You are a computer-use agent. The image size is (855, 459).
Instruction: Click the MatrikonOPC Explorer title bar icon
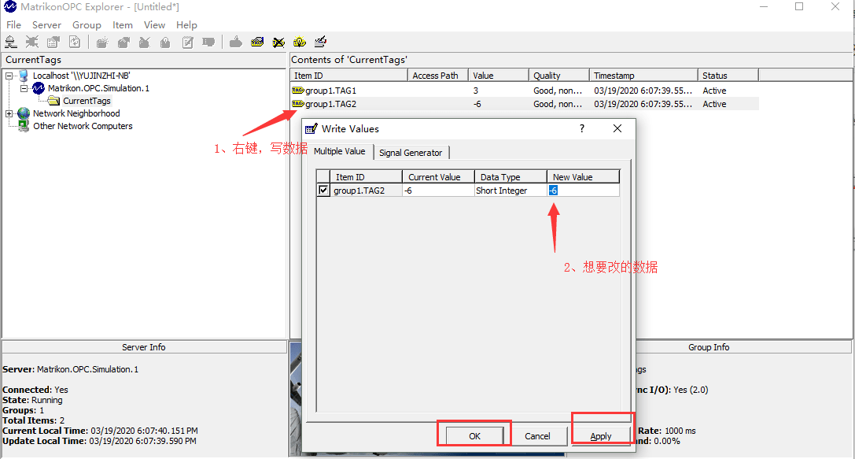9,6
